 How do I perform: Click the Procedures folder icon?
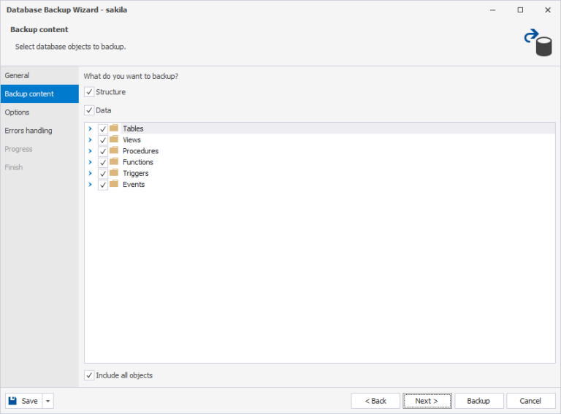click(114, 150)
